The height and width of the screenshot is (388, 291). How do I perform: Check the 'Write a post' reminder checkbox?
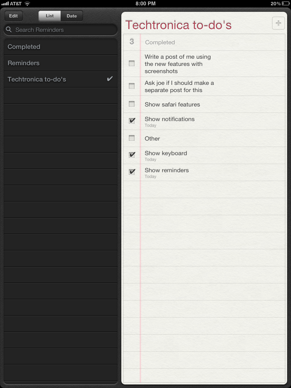(x=131, y=64)
